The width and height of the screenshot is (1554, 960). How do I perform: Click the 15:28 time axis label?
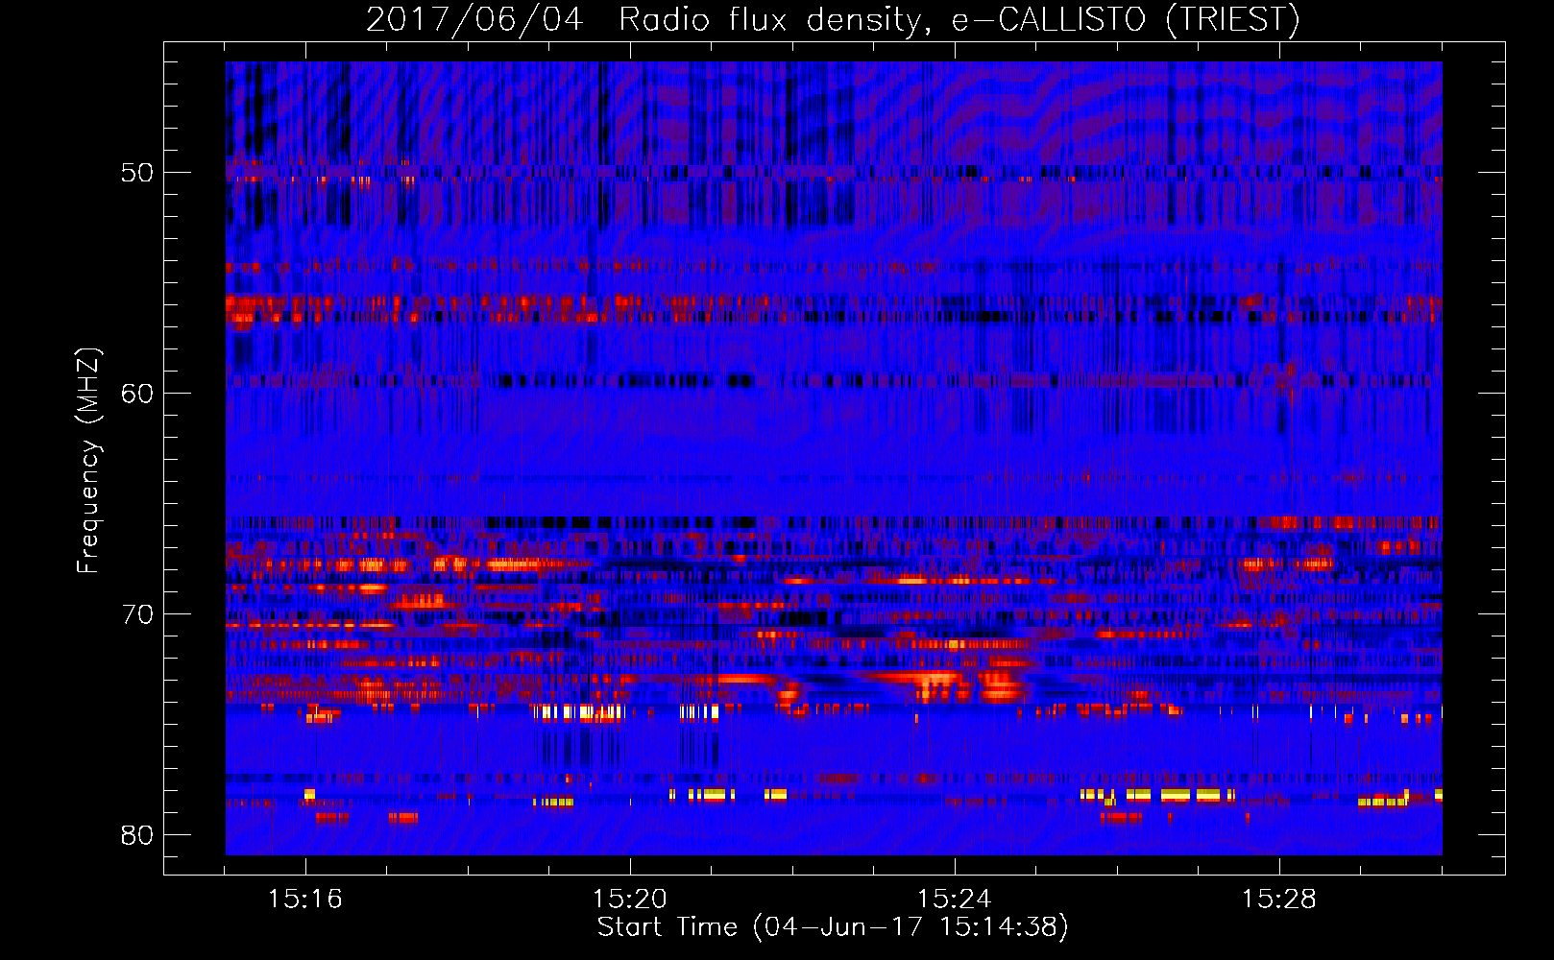[x=1279, y=900]
